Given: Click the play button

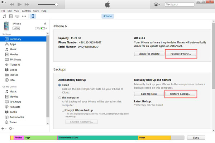Looking at the screenshot, I should click(19, 4).
